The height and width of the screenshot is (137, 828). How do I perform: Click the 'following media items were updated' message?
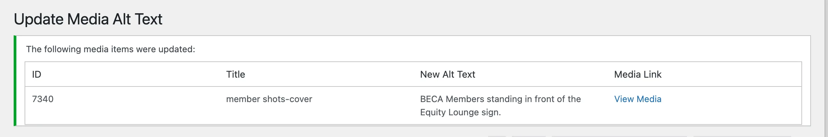tap(111, 50)
